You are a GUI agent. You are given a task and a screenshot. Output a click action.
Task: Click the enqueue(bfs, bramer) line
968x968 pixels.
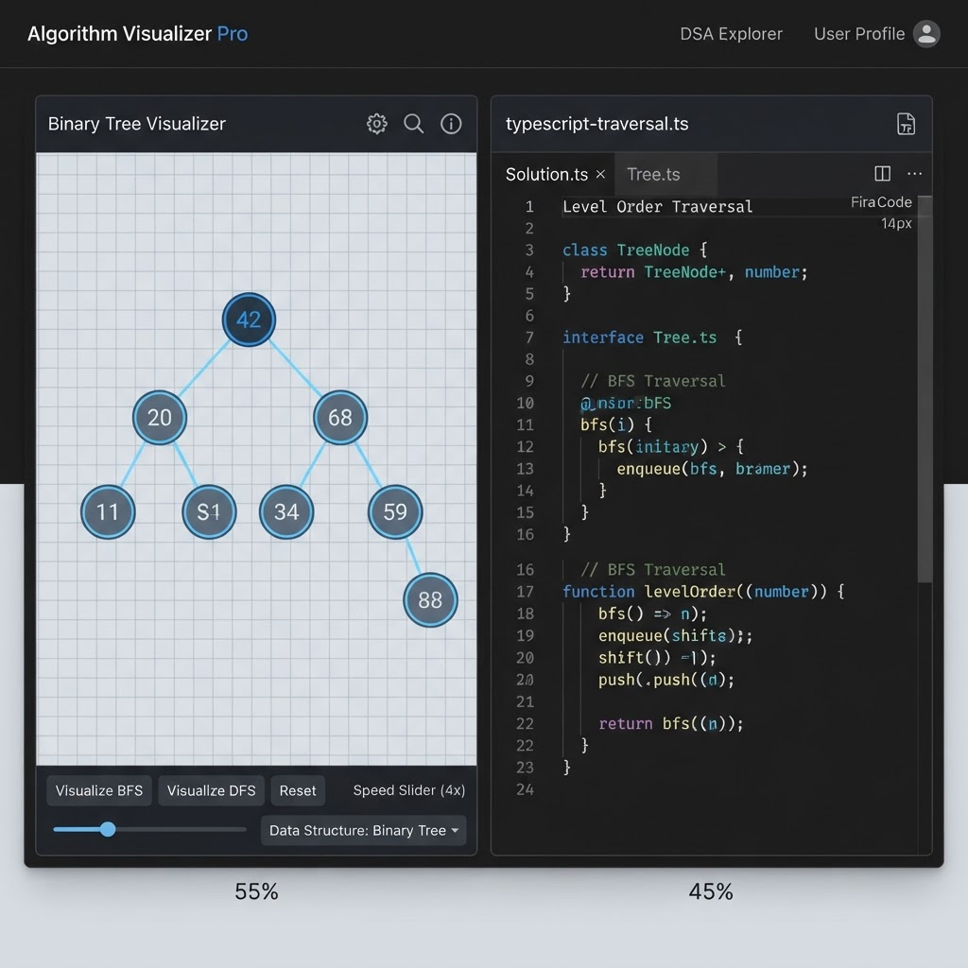click(x=712, y=469)
